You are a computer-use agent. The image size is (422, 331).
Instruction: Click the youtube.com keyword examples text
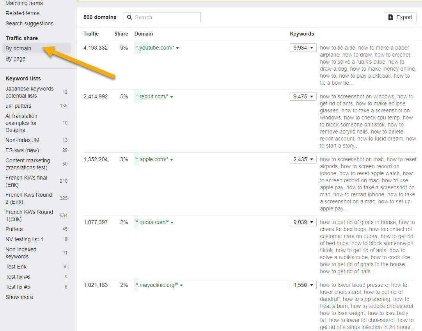368,65
